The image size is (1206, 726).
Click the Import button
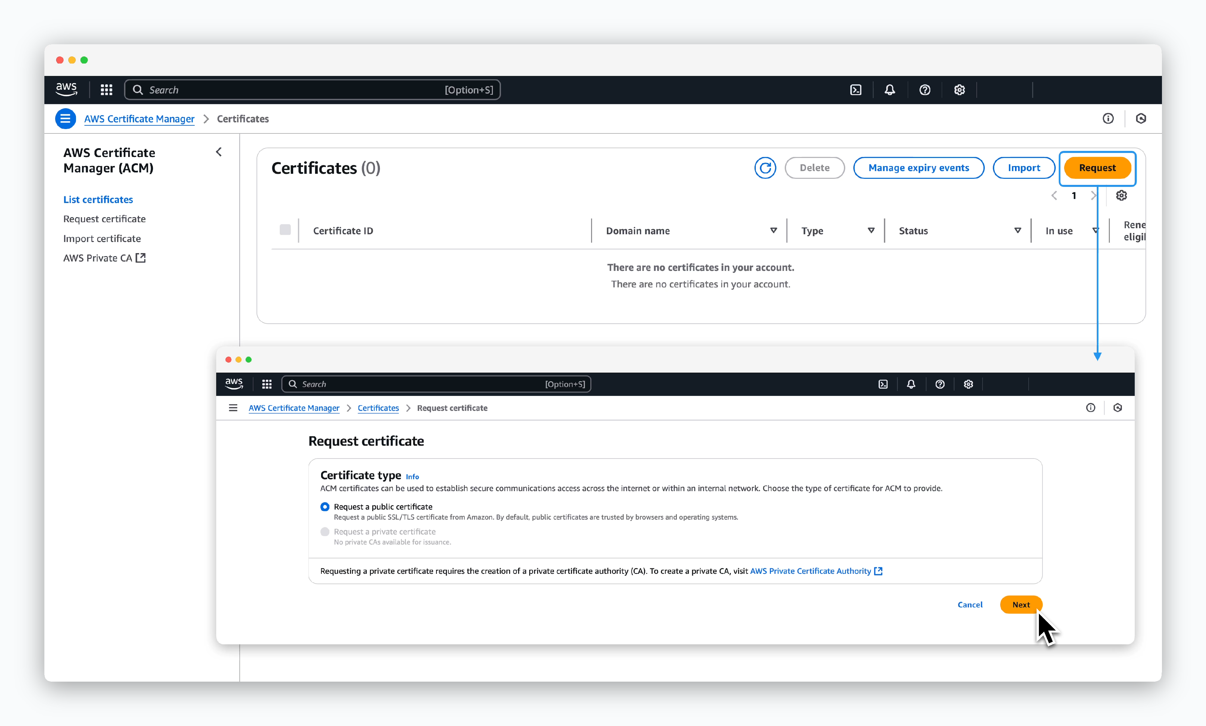[1023, 168]
